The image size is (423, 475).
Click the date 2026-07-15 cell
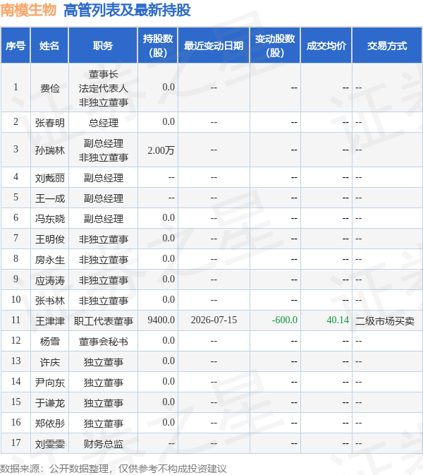(214, 320)
